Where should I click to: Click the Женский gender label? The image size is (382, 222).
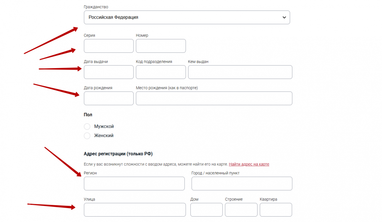pyautogui.click(x=104, y=136)
